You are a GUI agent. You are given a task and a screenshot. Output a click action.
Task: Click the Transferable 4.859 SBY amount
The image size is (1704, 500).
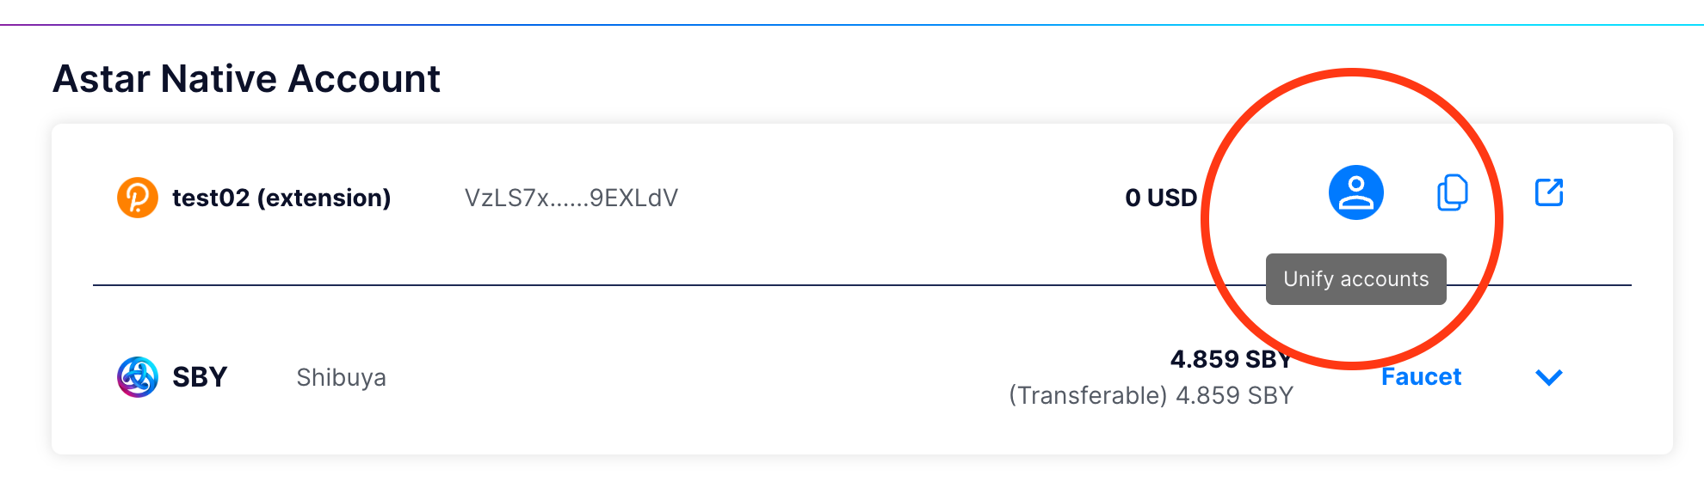coord(1234,395)
